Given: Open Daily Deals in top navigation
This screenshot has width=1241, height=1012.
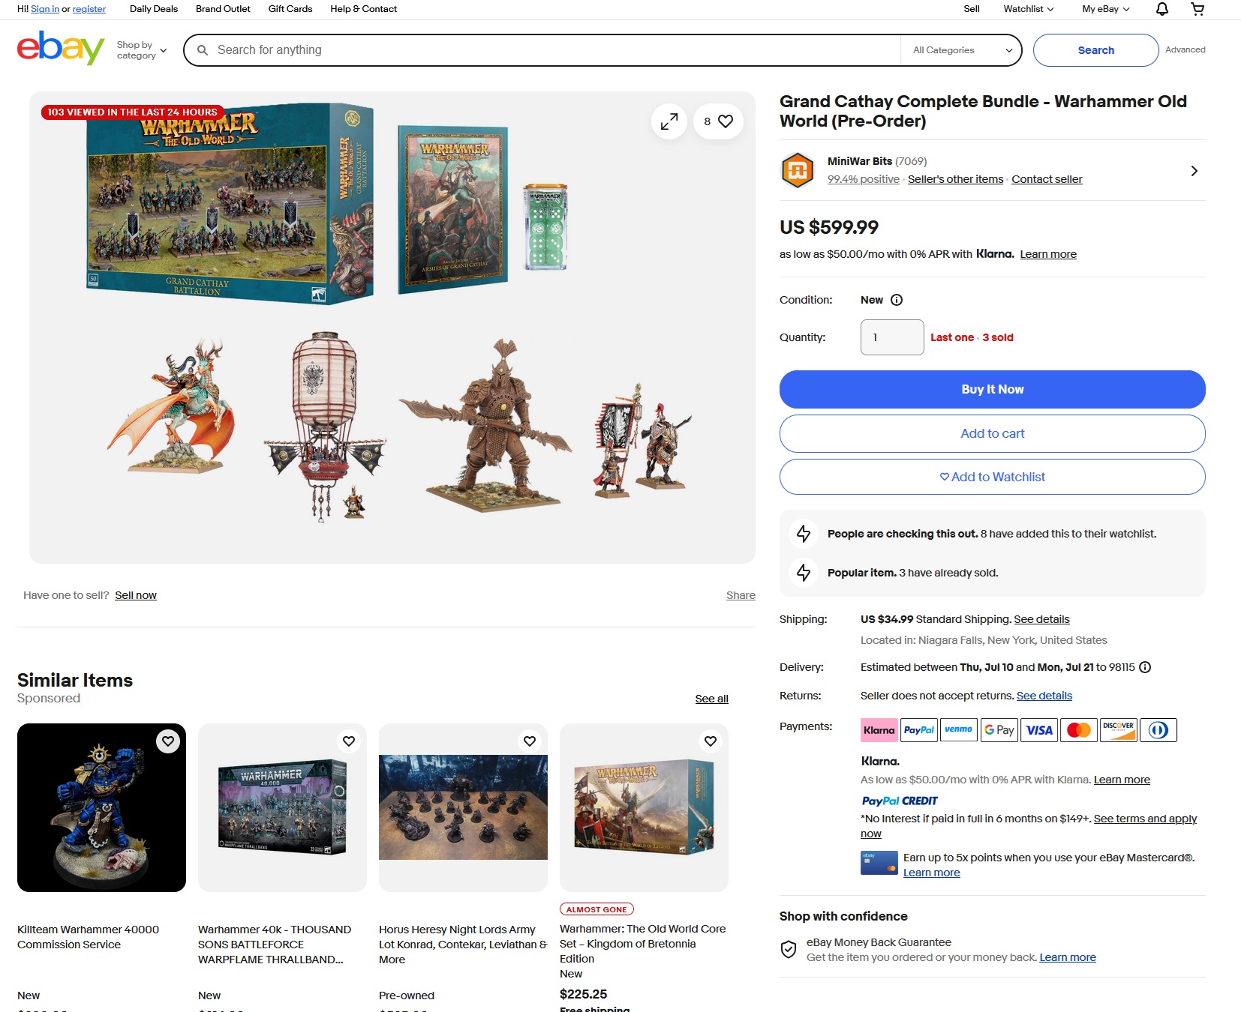Looking at the screenshot, I should coord(154,9).
